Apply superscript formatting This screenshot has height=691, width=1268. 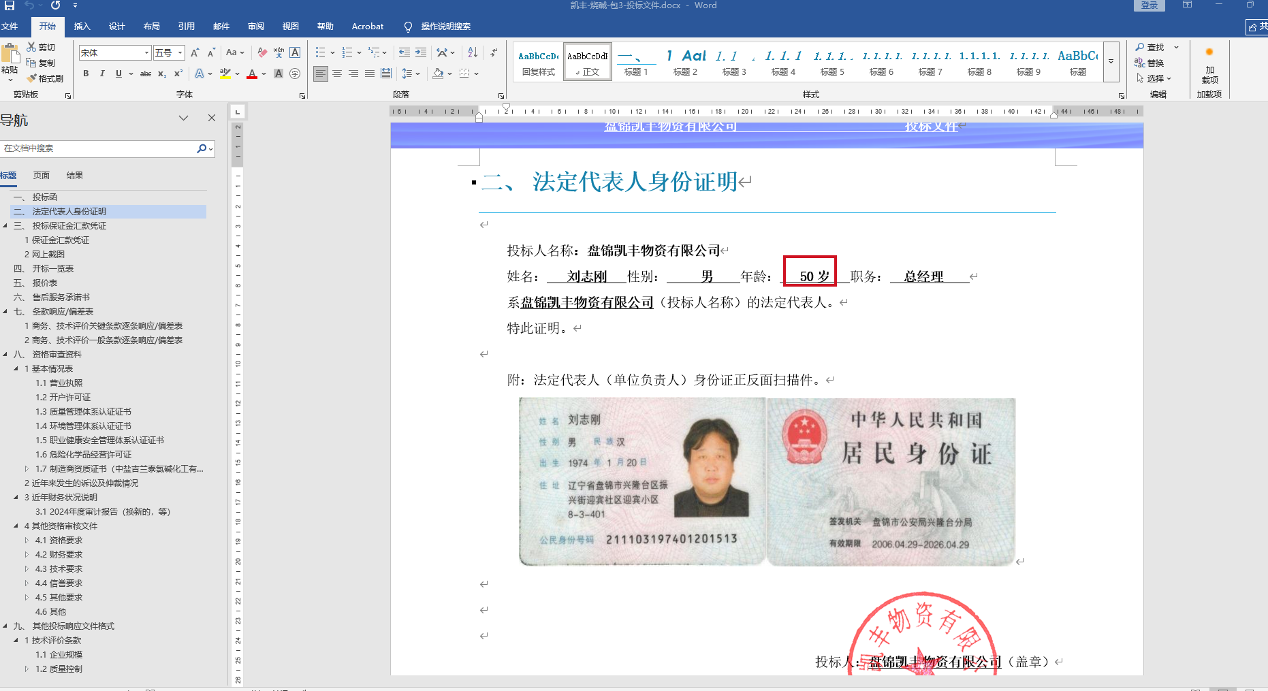click(178, 74)
